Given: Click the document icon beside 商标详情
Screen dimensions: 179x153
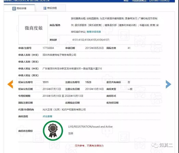Looking at the screenshot, I should [x=14, y=9].
